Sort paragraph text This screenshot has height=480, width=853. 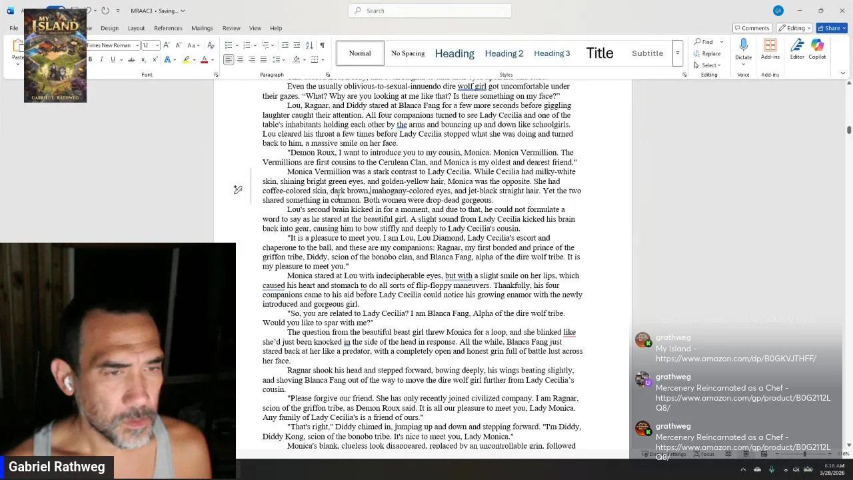click(x=309, y=45)
